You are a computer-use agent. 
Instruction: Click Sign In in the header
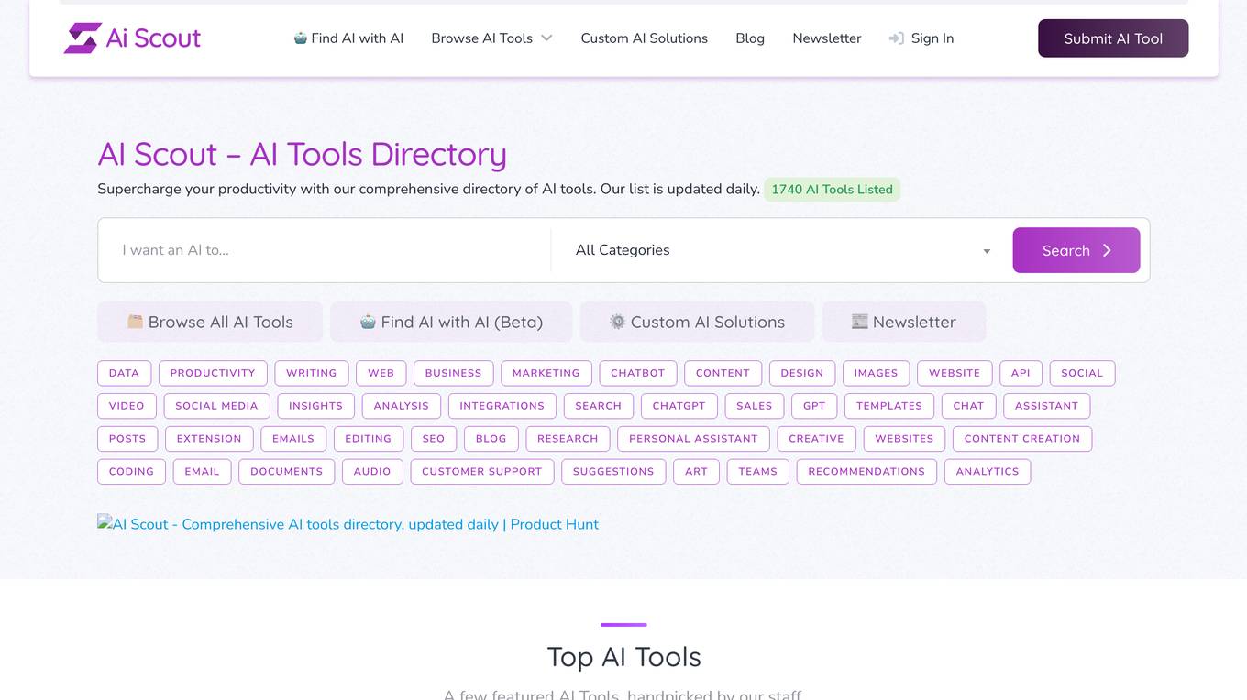coord(921,38)
